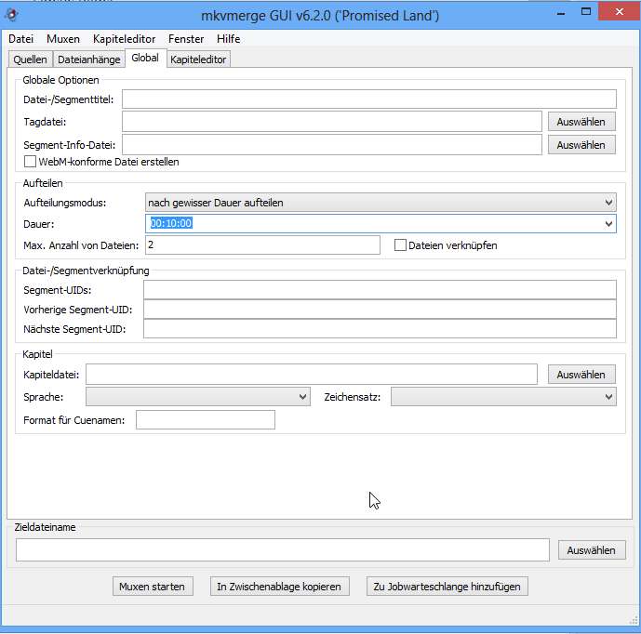Click the Kapiteldatei input field

coord(312,375)
